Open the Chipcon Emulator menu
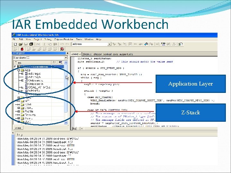Screen dimensions: 231x173 pos(64,39)
